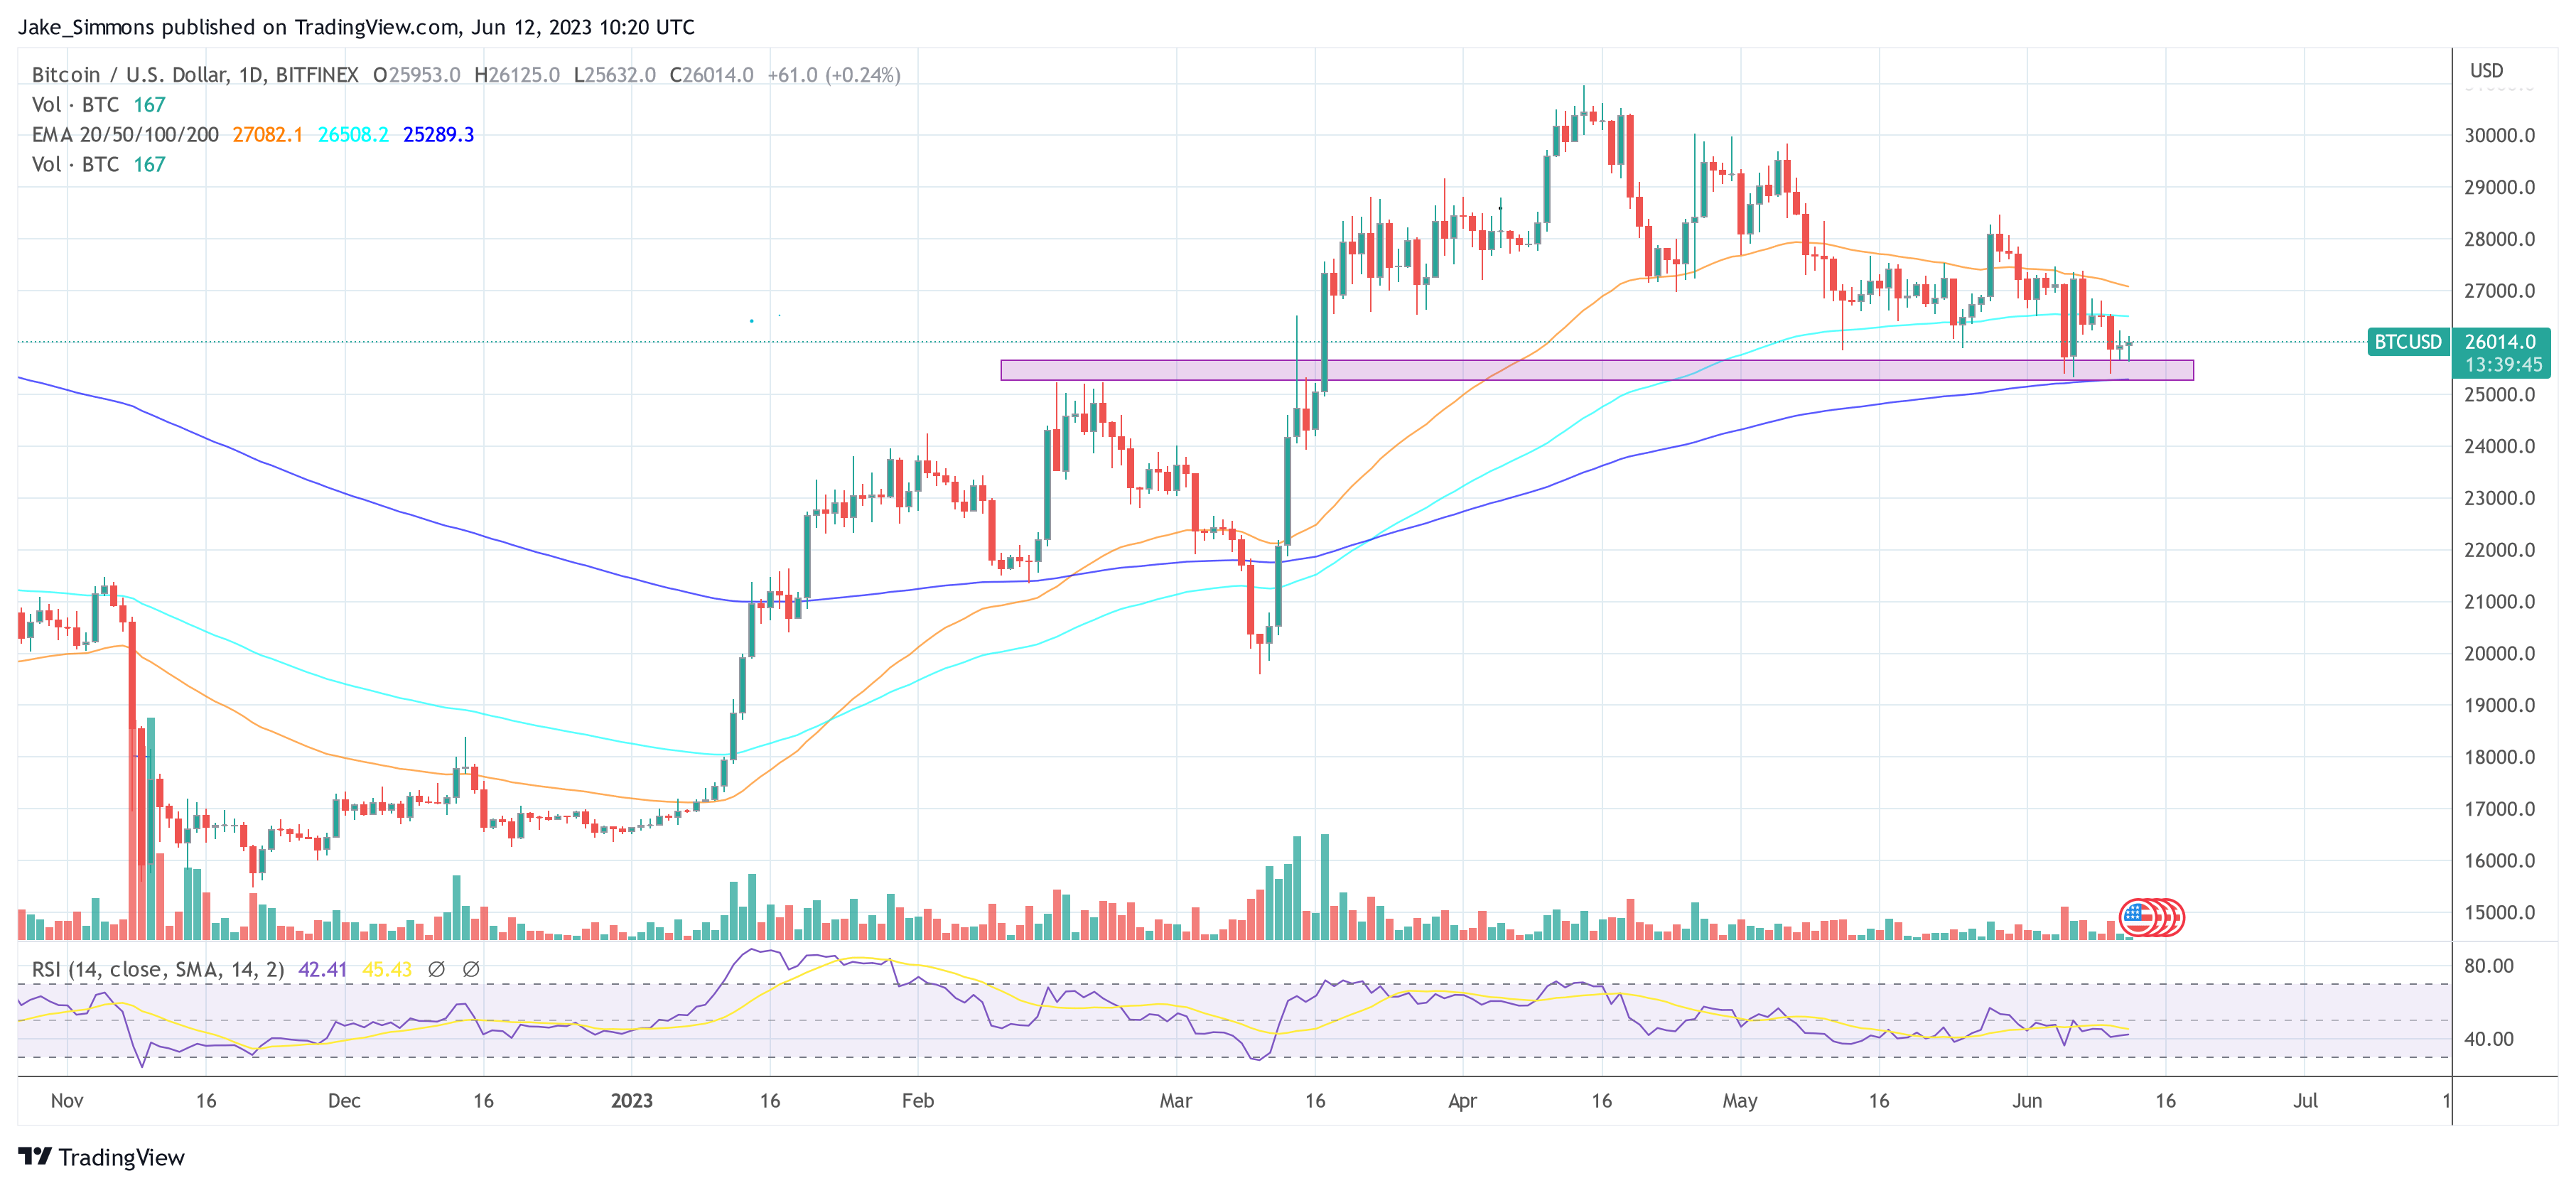Click the 80.00 RSI axis label
Viewport: 2576px width, 1188px height.
2488,966
